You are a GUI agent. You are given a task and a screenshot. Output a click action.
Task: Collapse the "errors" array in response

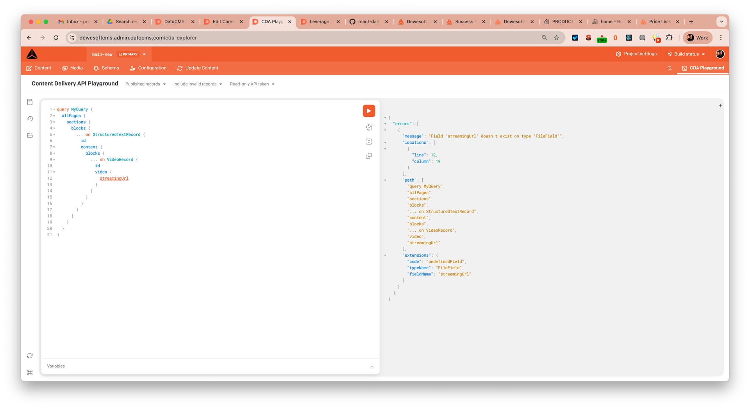pos(385,124)
